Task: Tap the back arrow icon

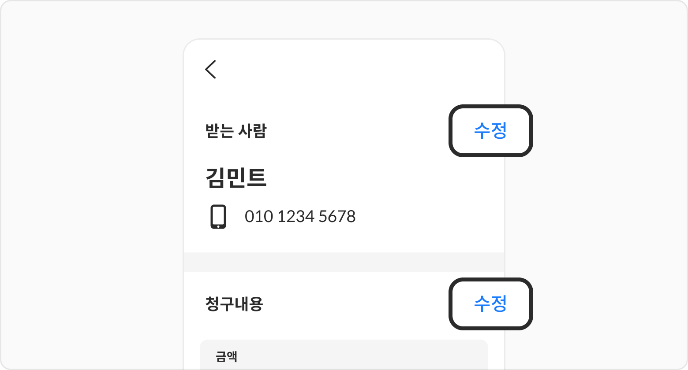Action: (211, 70)
